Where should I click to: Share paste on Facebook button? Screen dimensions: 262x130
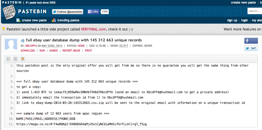tap(251, 41)
